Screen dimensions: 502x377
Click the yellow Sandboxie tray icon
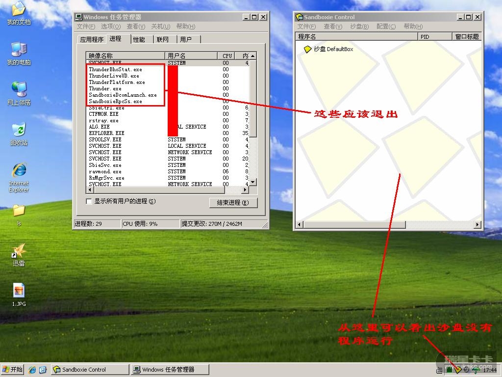tap(458, 370)
